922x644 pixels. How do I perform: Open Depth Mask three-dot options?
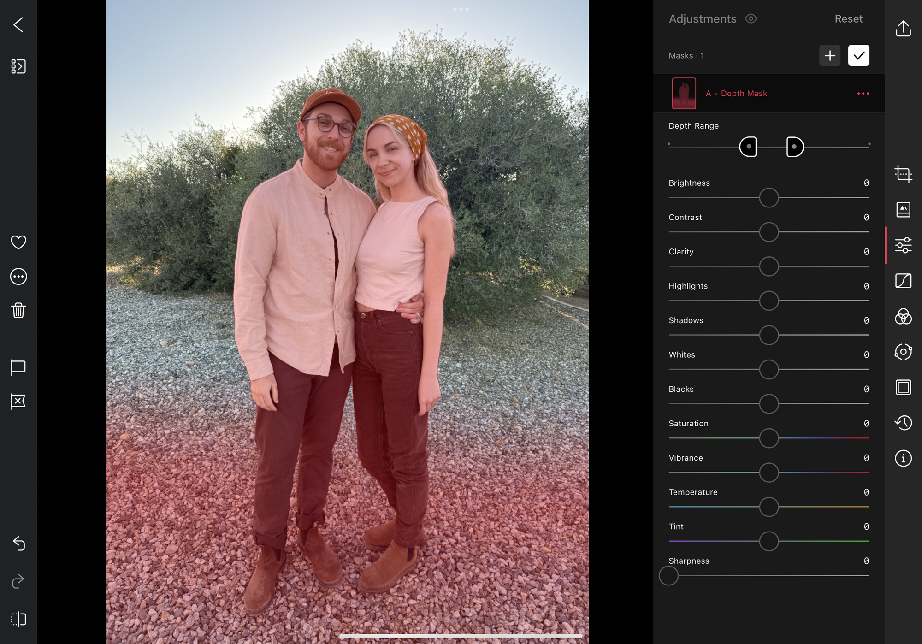[x=863, y=94]
